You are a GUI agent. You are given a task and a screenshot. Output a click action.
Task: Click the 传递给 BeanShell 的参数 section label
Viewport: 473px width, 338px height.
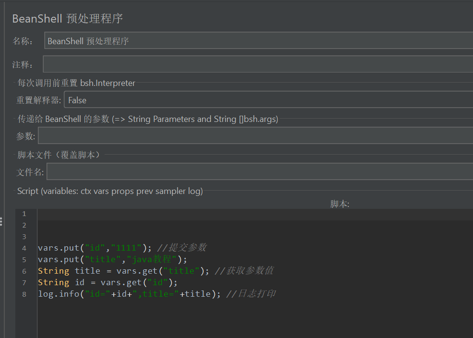click(148, 119)
